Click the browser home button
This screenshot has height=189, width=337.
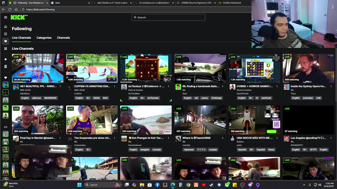coord(16,9)
